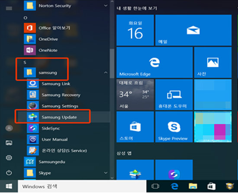Open the 휴대폰 도우미 tile
Viewport: 238px width, 193px height.
(x=174, y=94)
